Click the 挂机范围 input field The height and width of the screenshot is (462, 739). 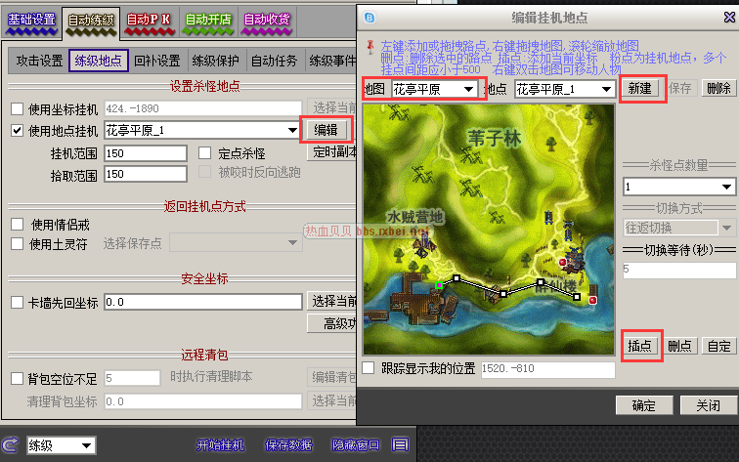tap(145, 153)
